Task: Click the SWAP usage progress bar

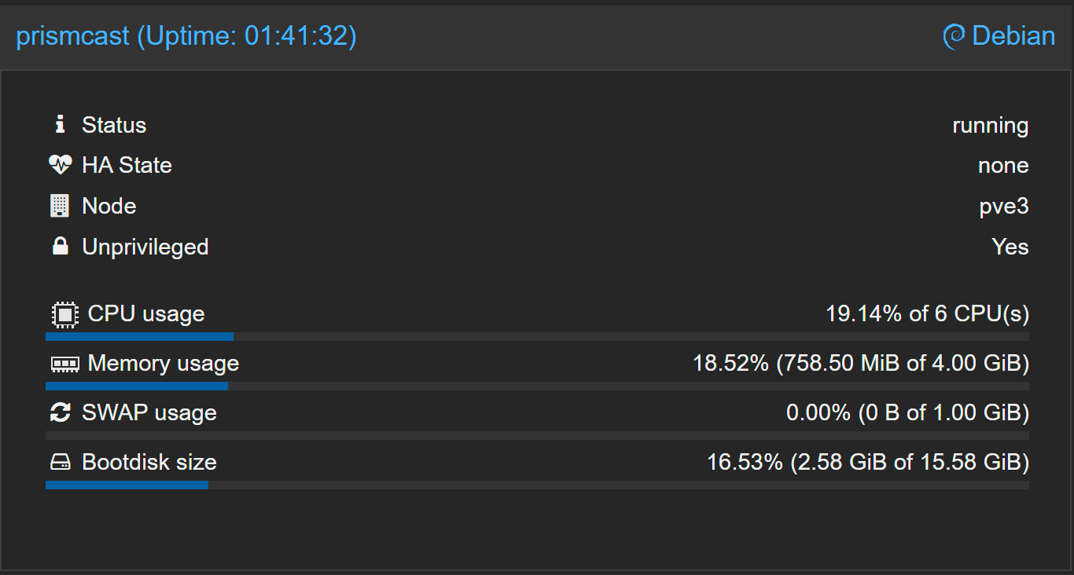Action: [x=537, y=435]
